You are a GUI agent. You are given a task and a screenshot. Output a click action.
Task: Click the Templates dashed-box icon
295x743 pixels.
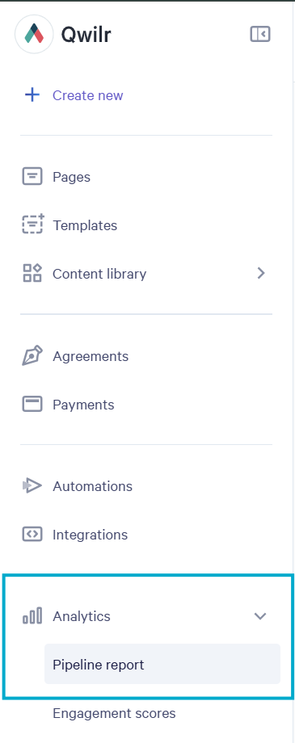[32, 225]
